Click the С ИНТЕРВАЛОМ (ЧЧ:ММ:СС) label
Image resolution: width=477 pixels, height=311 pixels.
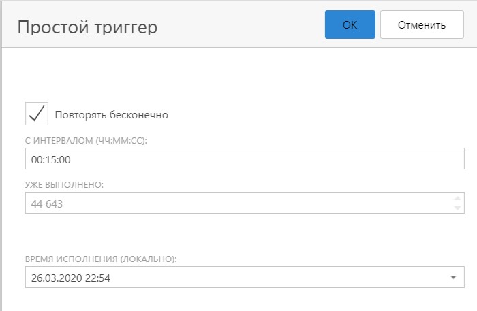click(86, 141)
